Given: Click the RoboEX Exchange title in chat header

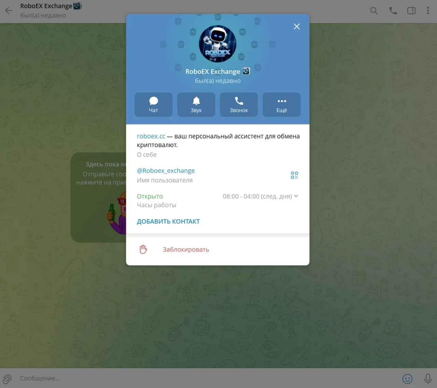Looking at the screenshot, I should (46, 6).
